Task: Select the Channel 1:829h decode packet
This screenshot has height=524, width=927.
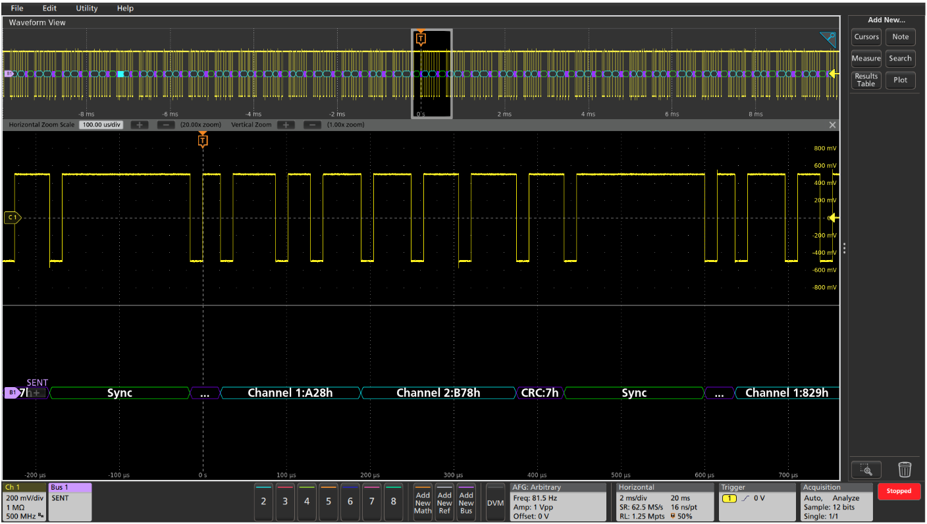Action: [787, 393]
